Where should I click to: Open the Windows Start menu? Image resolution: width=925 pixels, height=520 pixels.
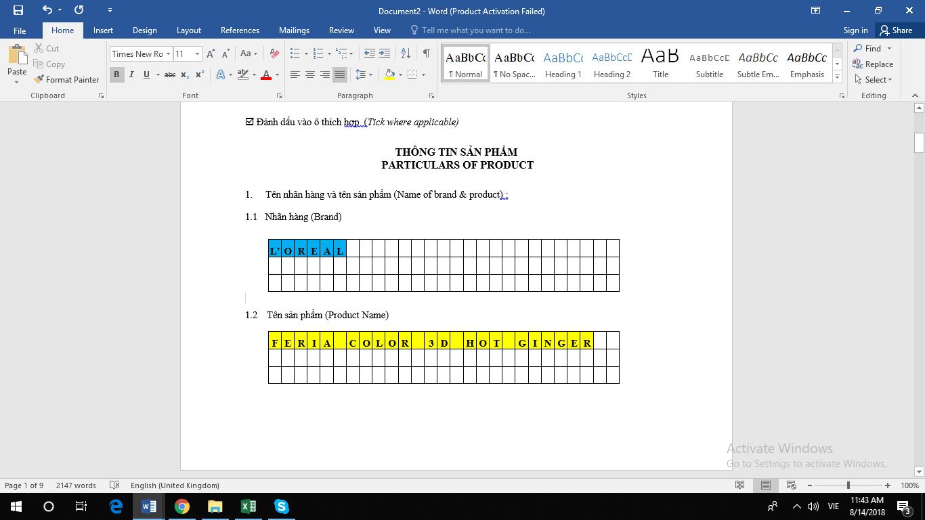click(16, 506)
